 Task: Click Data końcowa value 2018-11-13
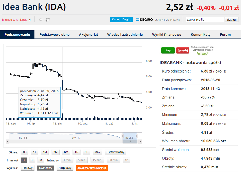click(x=210, y=89)
